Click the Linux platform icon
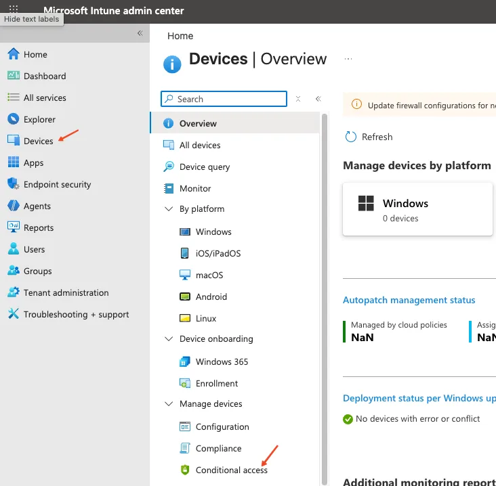 click(x=185, y=318)
